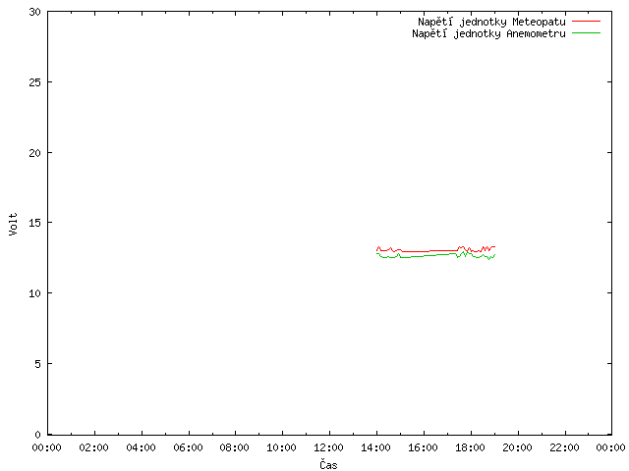Screen dimensions: 629x471
Task: Click y-axis tick label 10
Action: [x=35, y=293]
